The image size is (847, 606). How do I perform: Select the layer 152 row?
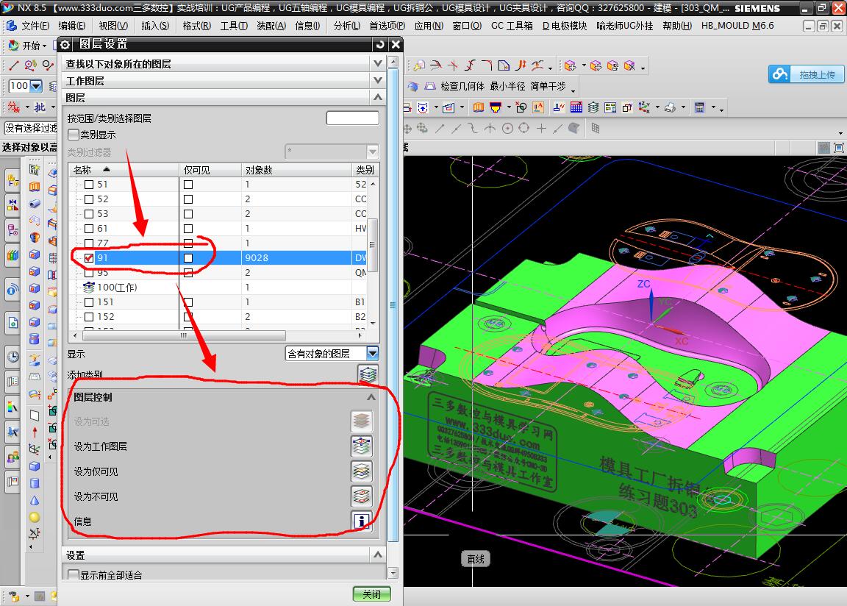pyautogui.click(x=218, y=316)
